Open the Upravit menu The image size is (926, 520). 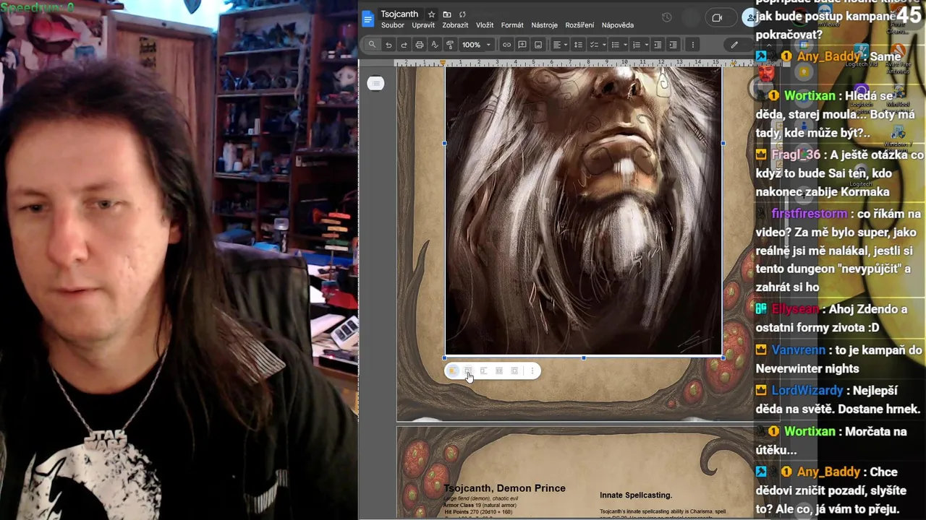(423, 25)
